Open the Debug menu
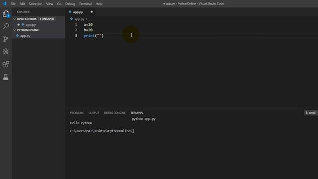Viewport: 318px width, 179px height. (70, 3)
